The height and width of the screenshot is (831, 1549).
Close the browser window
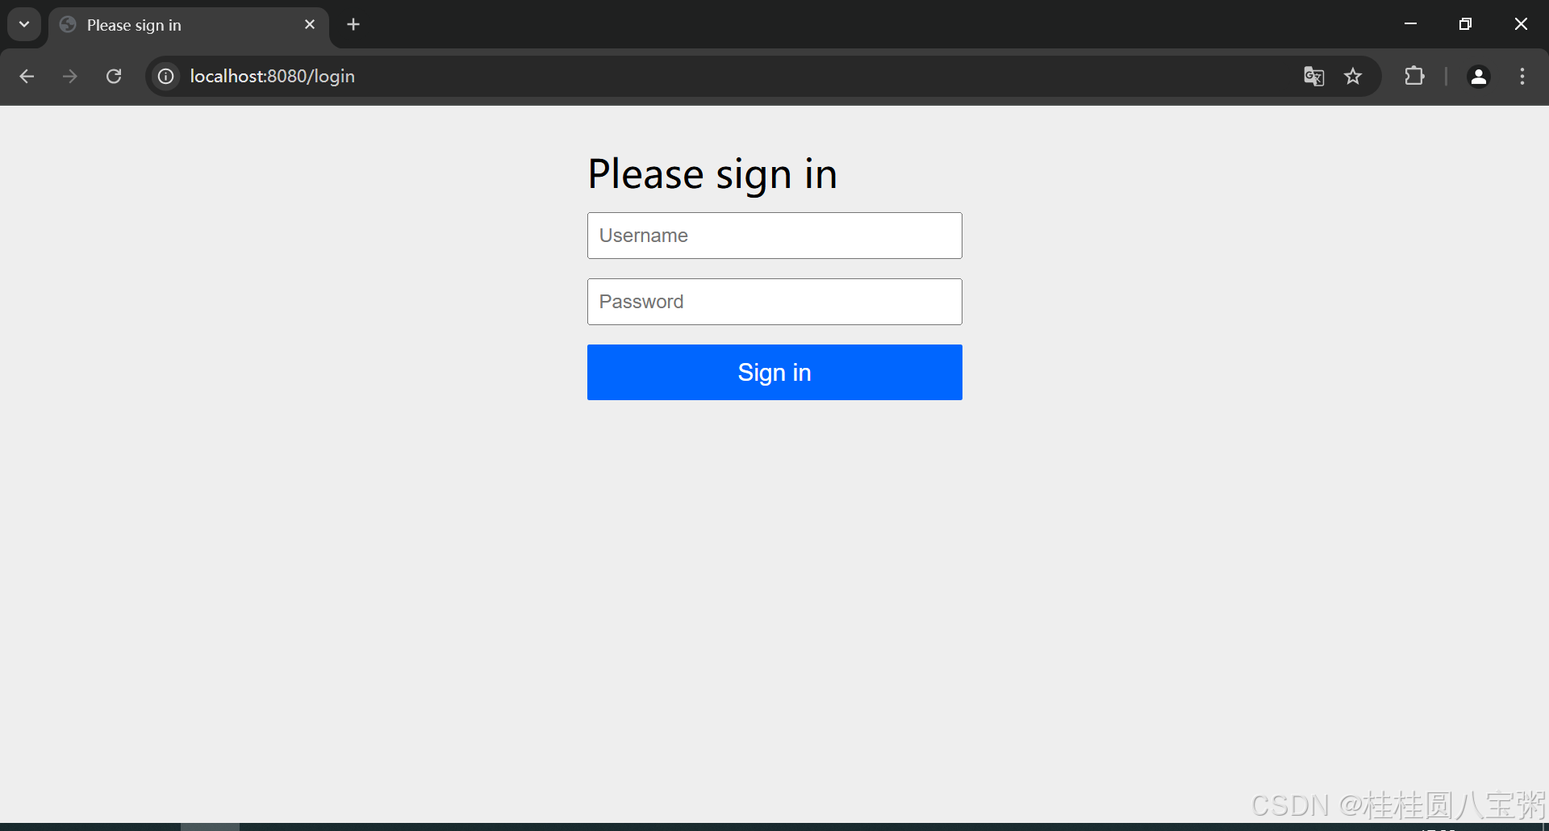tap(1521, 24)
